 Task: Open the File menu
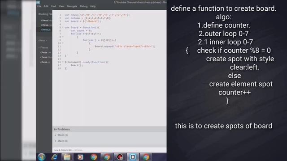coord(39,6)
